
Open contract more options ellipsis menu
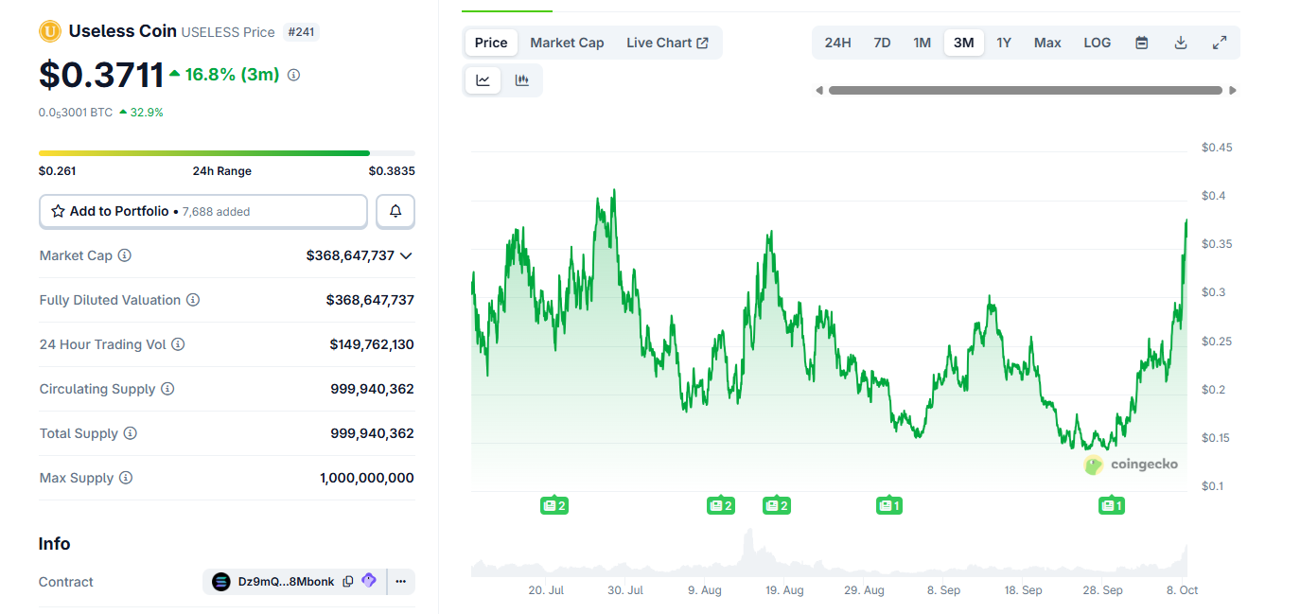[401, 582]
